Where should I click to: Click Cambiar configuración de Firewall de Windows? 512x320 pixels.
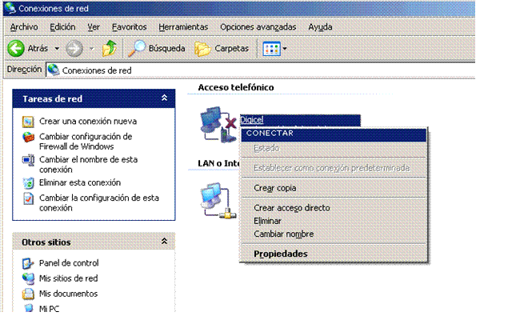click(x=86, y=142)
